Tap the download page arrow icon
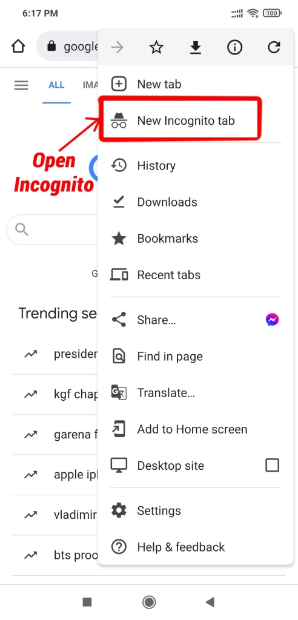298x620 pixels. click(196, 48)
